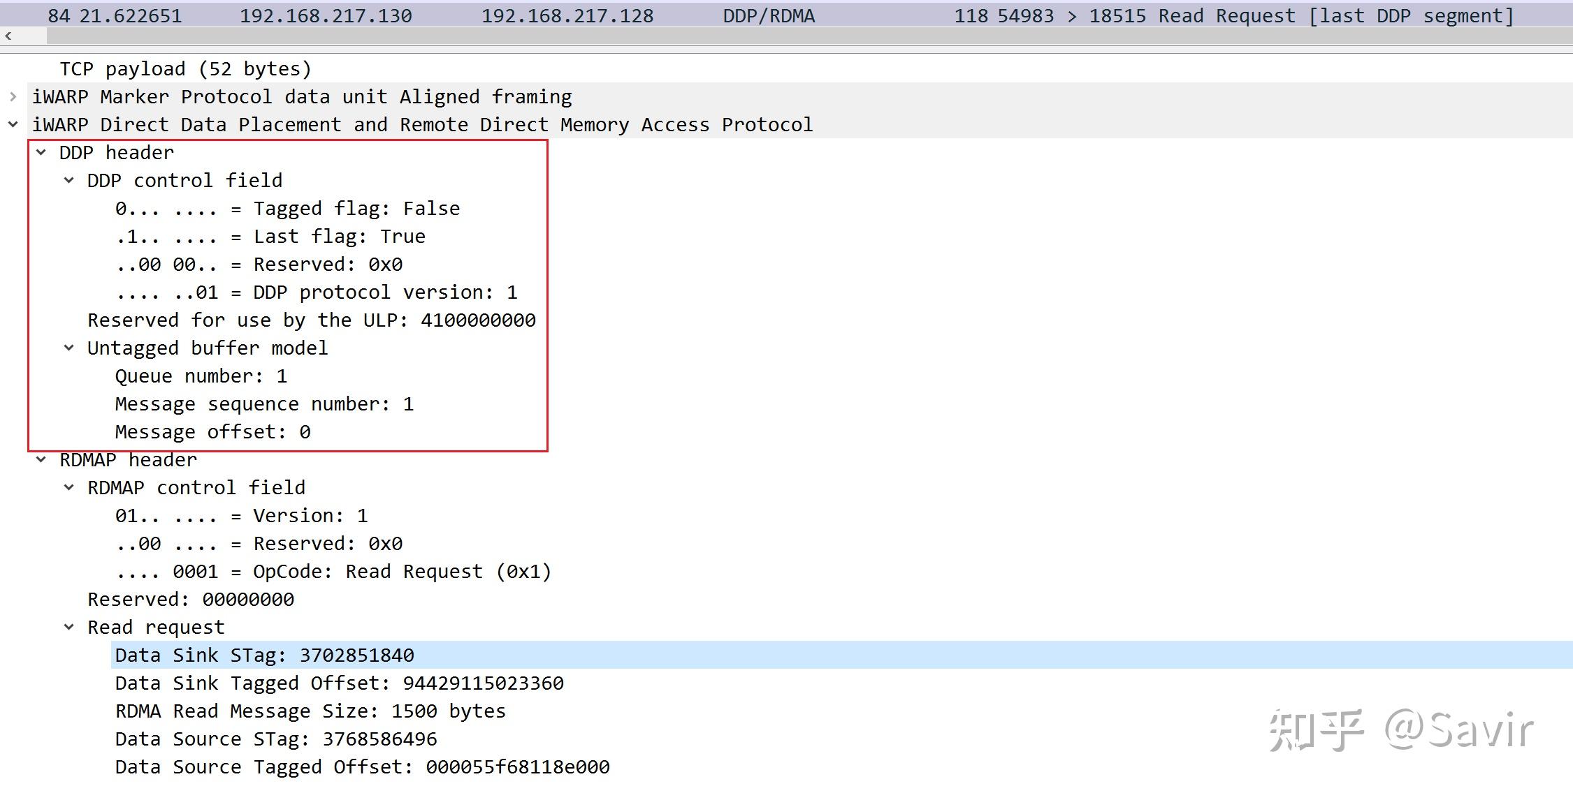The height and width of the screenshot is (793, 1573).
Task: Select the Queue number field
Action: pos(201,376)
